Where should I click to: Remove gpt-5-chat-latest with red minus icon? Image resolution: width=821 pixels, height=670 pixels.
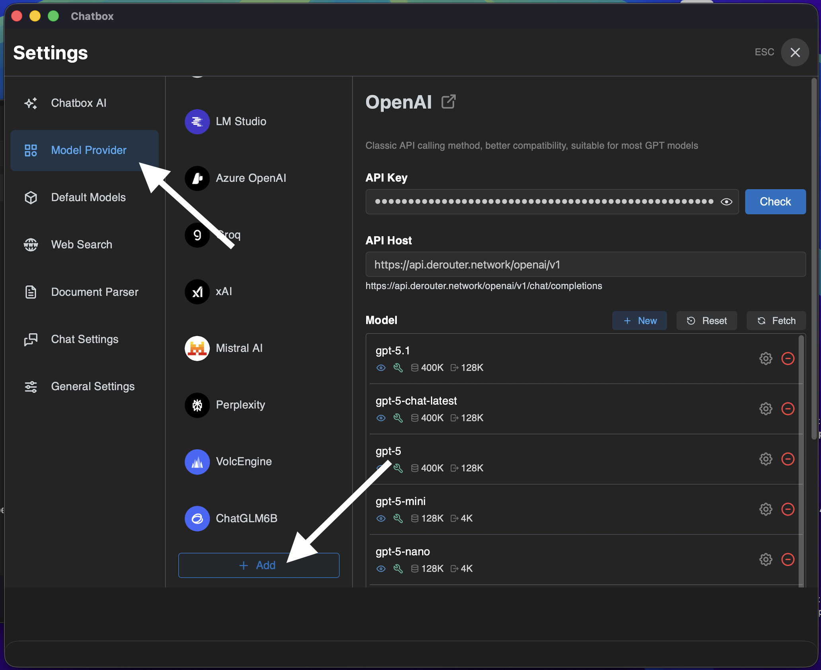(x=788, y=409)
